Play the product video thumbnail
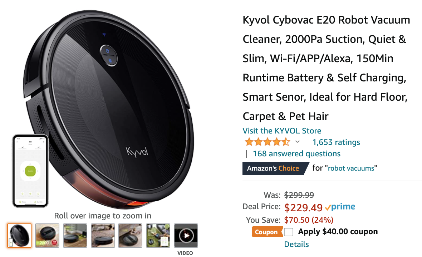 [186, 236]
